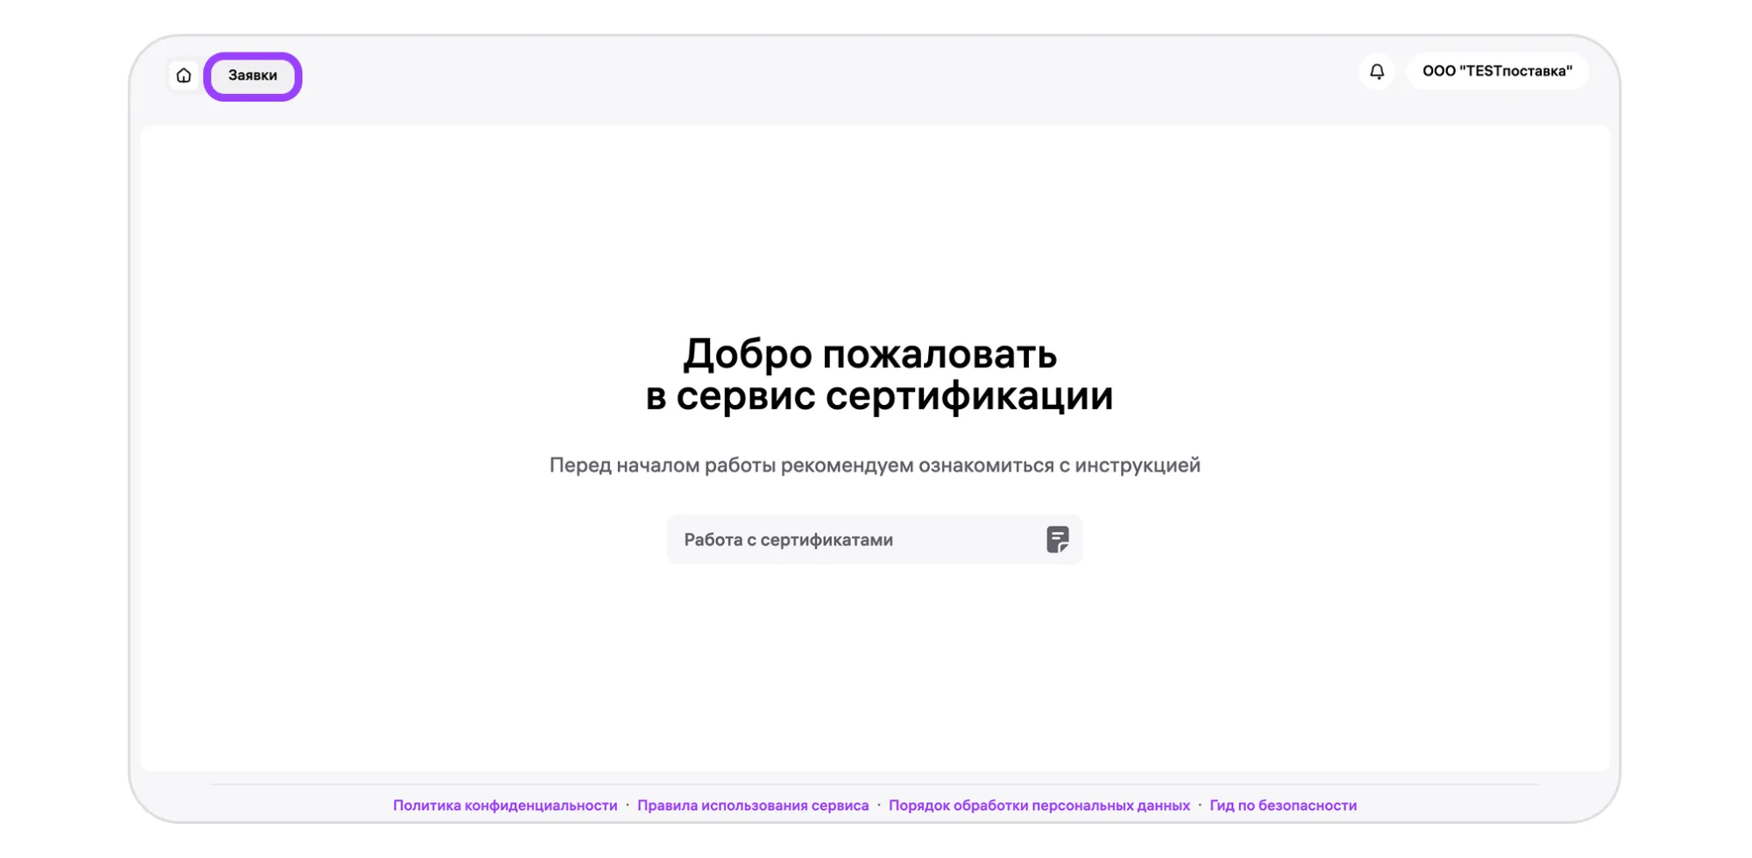The width and height of the screenshot is (1752, 858).
Task: Click the document icon in the instruction button
Action: pos(1057,540)
